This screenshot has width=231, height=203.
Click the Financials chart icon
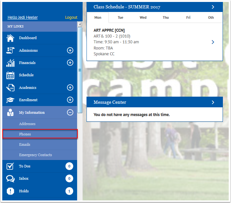click(x=10, y=63)
